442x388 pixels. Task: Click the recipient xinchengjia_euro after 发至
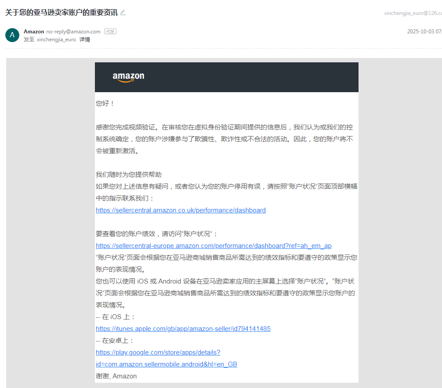point(56,40)
